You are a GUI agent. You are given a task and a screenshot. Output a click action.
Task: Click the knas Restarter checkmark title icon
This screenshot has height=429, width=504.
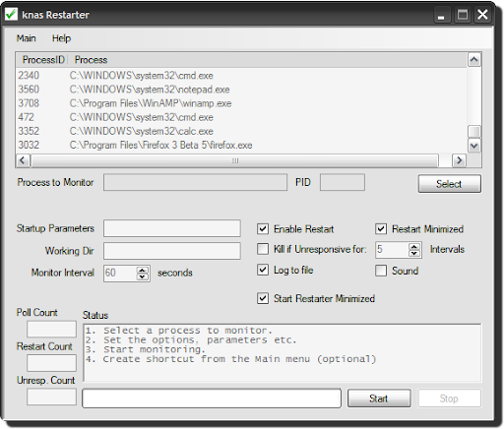11,14
